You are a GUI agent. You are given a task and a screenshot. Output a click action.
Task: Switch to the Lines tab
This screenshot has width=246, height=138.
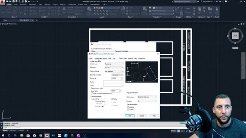tap(91, 59)
